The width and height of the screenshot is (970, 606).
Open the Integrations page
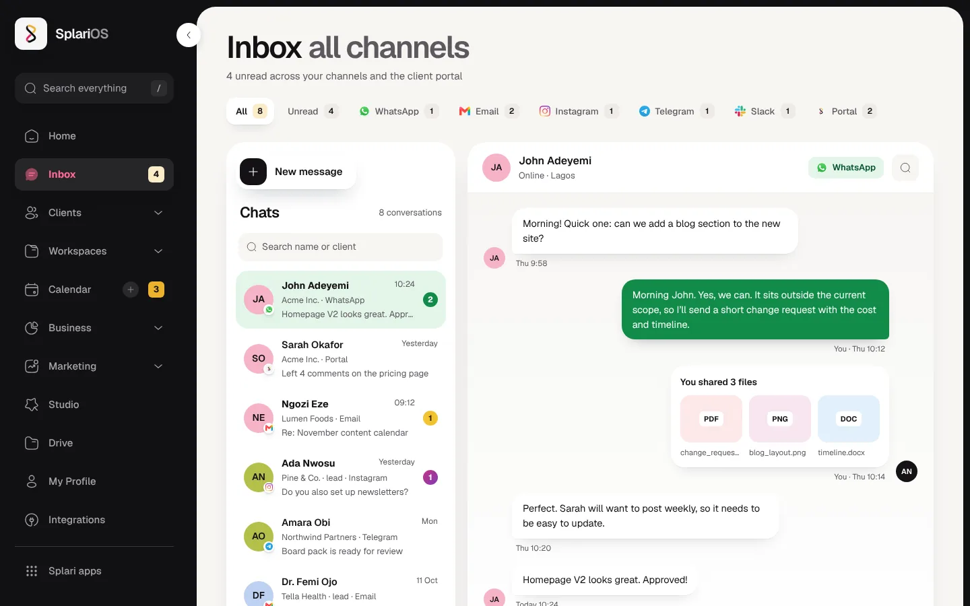pos(94,520)
